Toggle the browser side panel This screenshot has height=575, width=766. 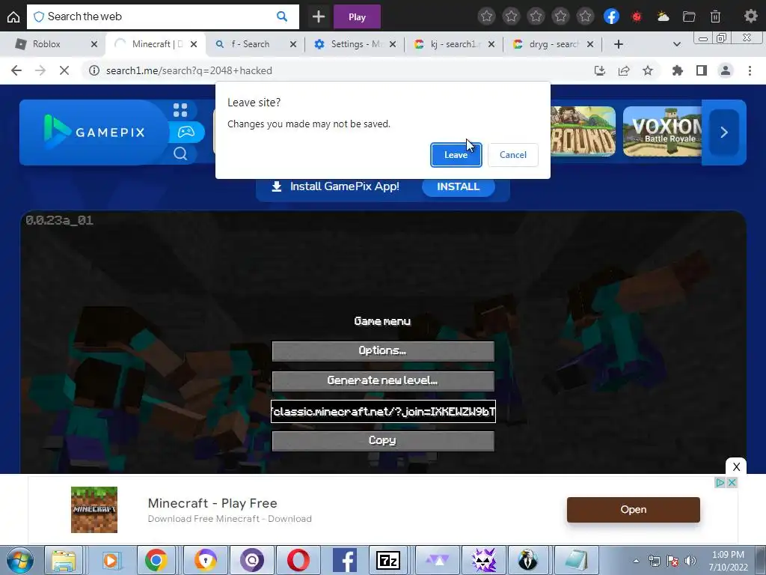point(702,70)
